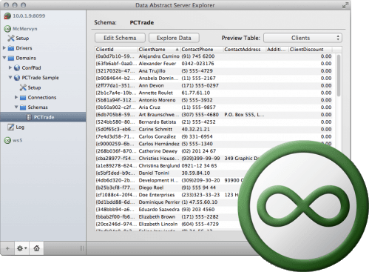Select the Doe Enterprises row
369x272 pixels.
tap(167, 195)
